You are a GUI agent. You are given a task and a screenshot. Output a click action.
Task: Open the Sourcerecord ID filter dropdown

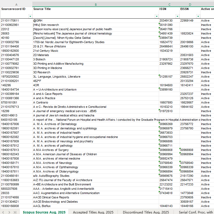pyautogui.click(x=30, y=16)
